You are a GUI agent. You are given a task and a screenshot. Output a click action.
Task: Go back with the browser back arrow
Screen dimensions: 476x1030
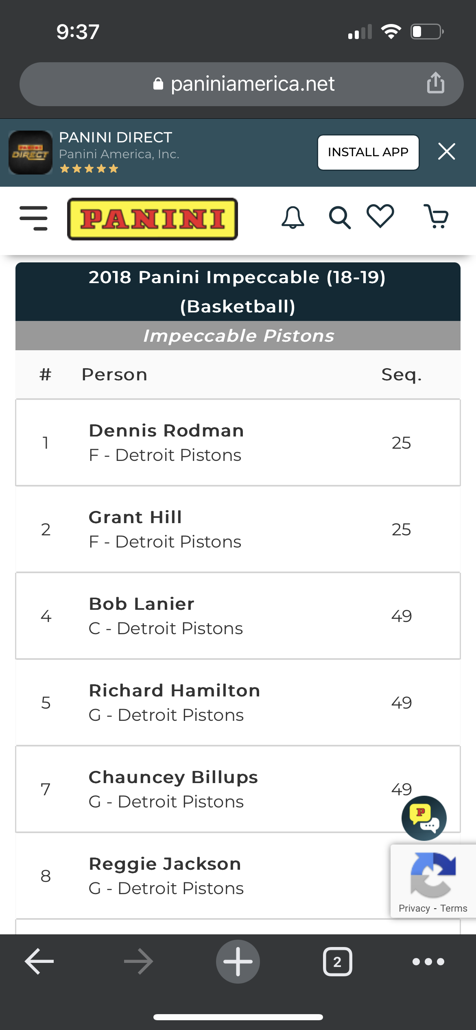point(39,961)
